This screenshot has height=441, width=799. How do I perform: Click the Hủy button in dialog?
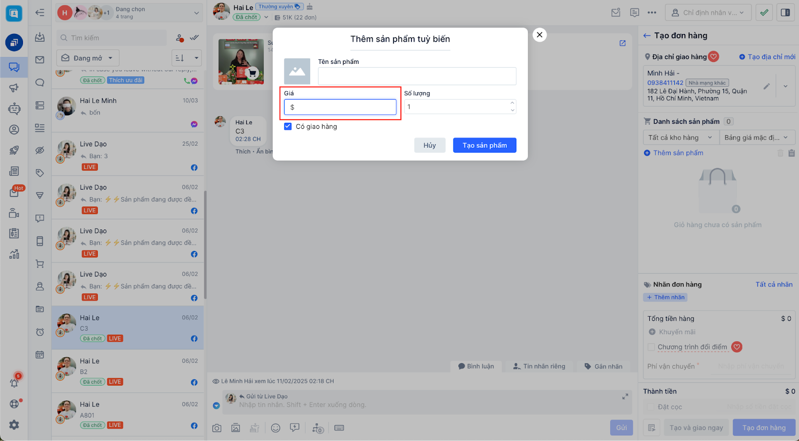tap(429, 145)
